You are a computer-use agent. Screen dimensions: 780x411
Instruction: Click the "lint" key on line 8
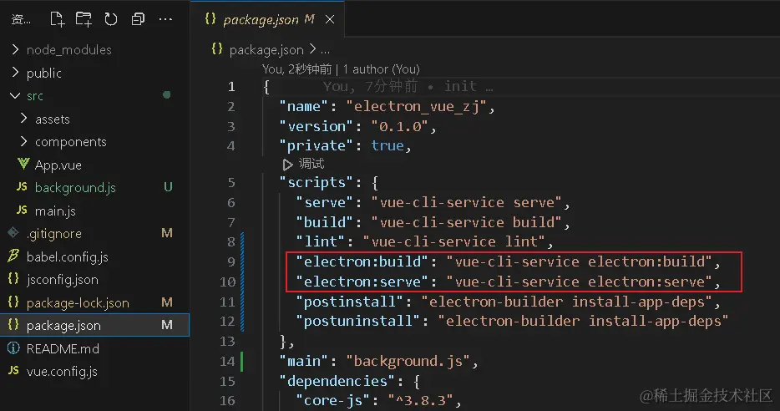pyautogui.click(x=321, y=241)
